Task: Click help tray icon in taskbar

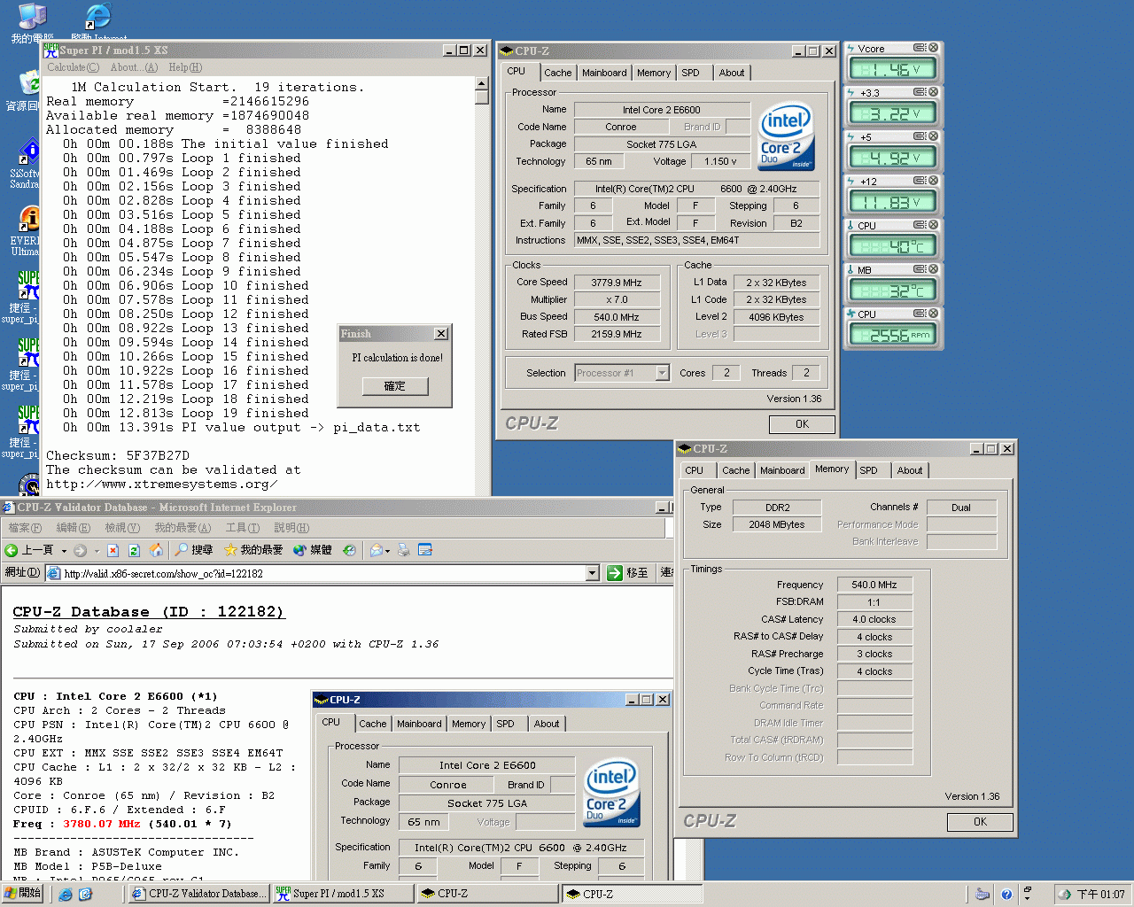Action: click(x=1006, y=895)
